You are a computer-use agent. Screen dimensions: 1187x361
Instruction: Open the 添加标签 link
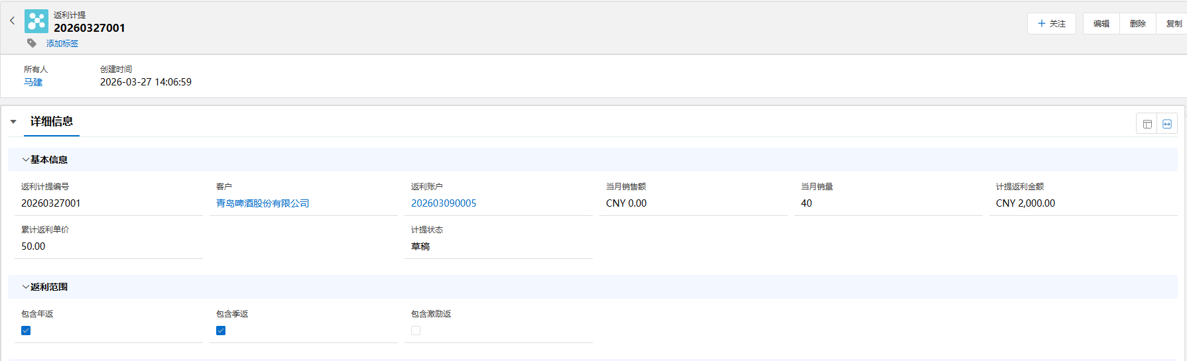tap(62, 44)
